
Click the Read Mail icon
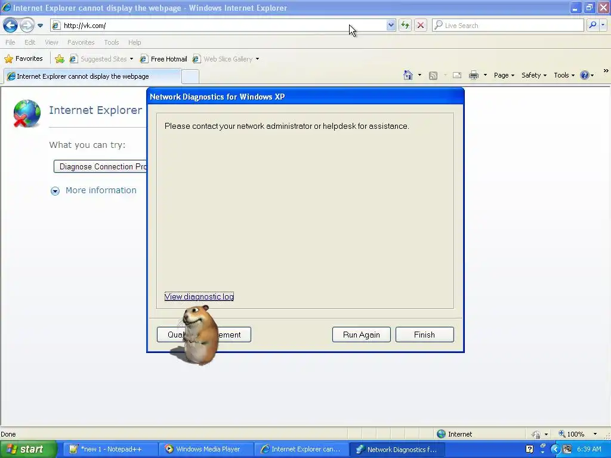[457, 75]
